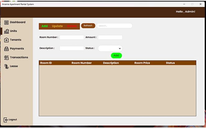Focus the Description input field

[x=72, y=48]
